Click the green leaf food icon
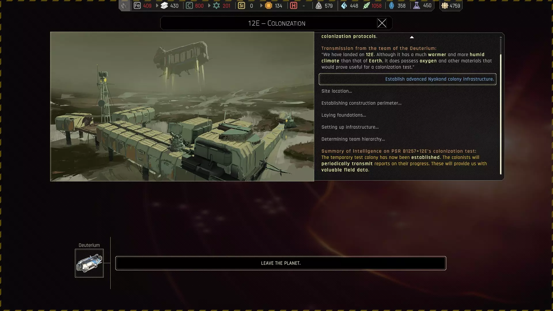The height and width of the screenshot is (311, 553). (x=366, y=5)
